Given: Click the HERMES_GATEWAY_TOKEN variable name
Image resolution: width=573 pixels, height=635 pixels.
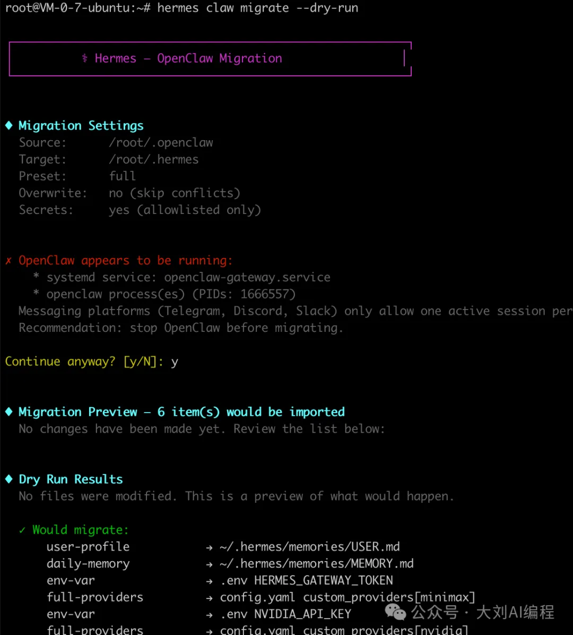Looking at the screenshot, I should (x=324, y=580).
